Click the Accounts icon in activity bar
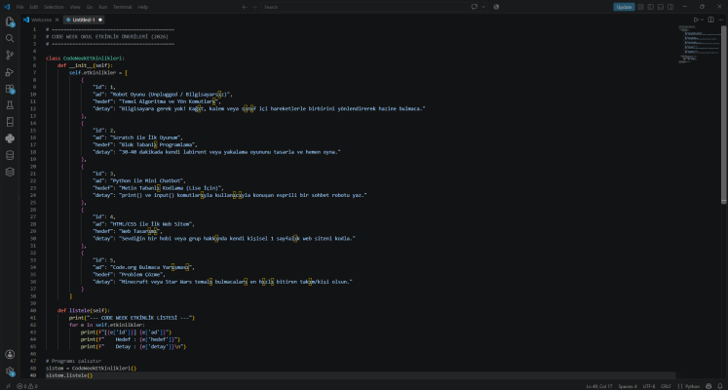 click(x=10, y=354)
